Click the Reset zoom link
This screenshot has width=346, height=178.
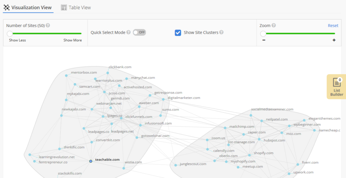click(x=333, y=26)
